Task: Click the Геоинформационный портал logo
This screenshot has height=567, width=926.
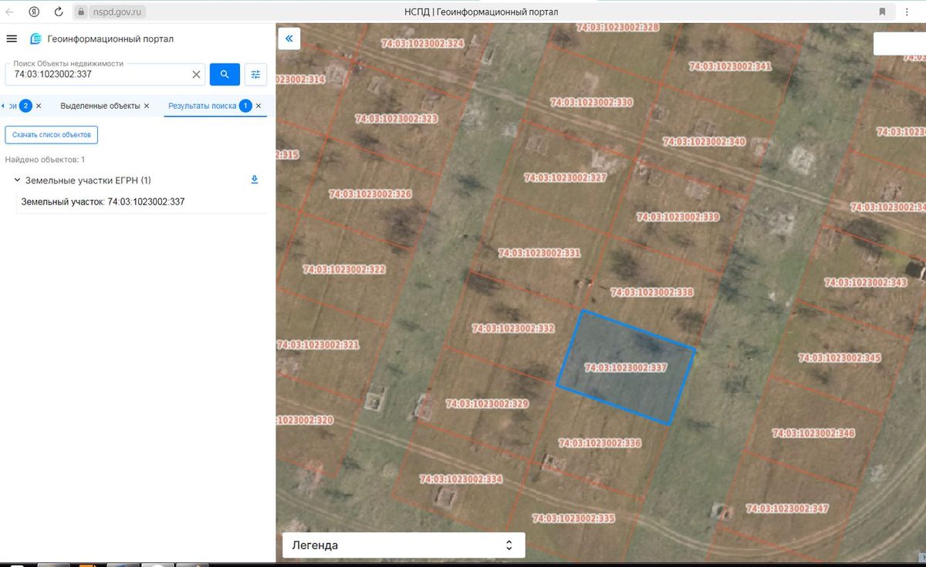Action: point(36,39)
